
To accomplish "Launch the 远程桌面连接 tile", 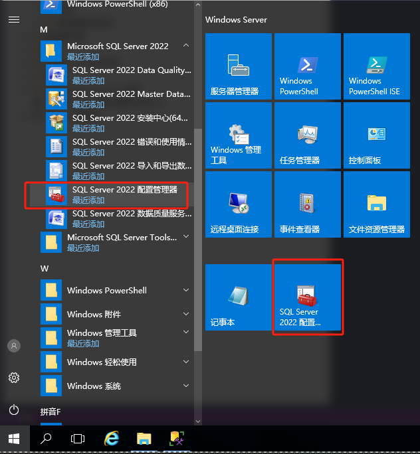I will (238, 204).
